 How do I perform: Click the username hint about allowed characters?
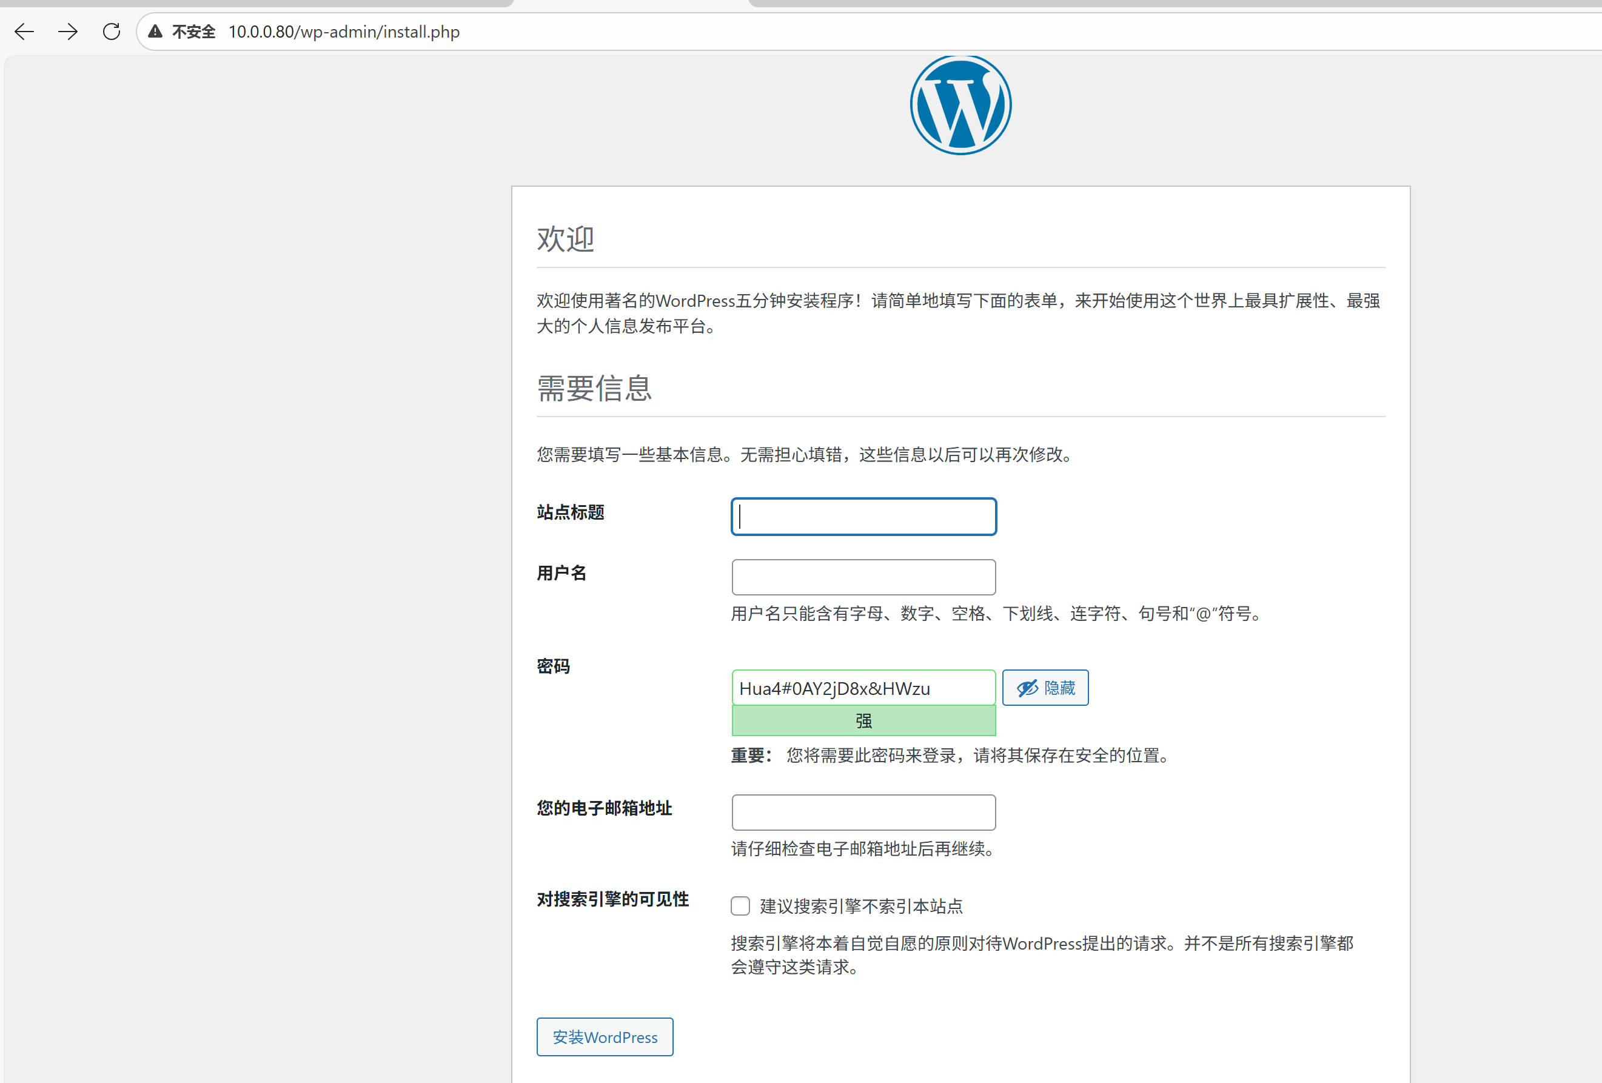tap(997, 614)
